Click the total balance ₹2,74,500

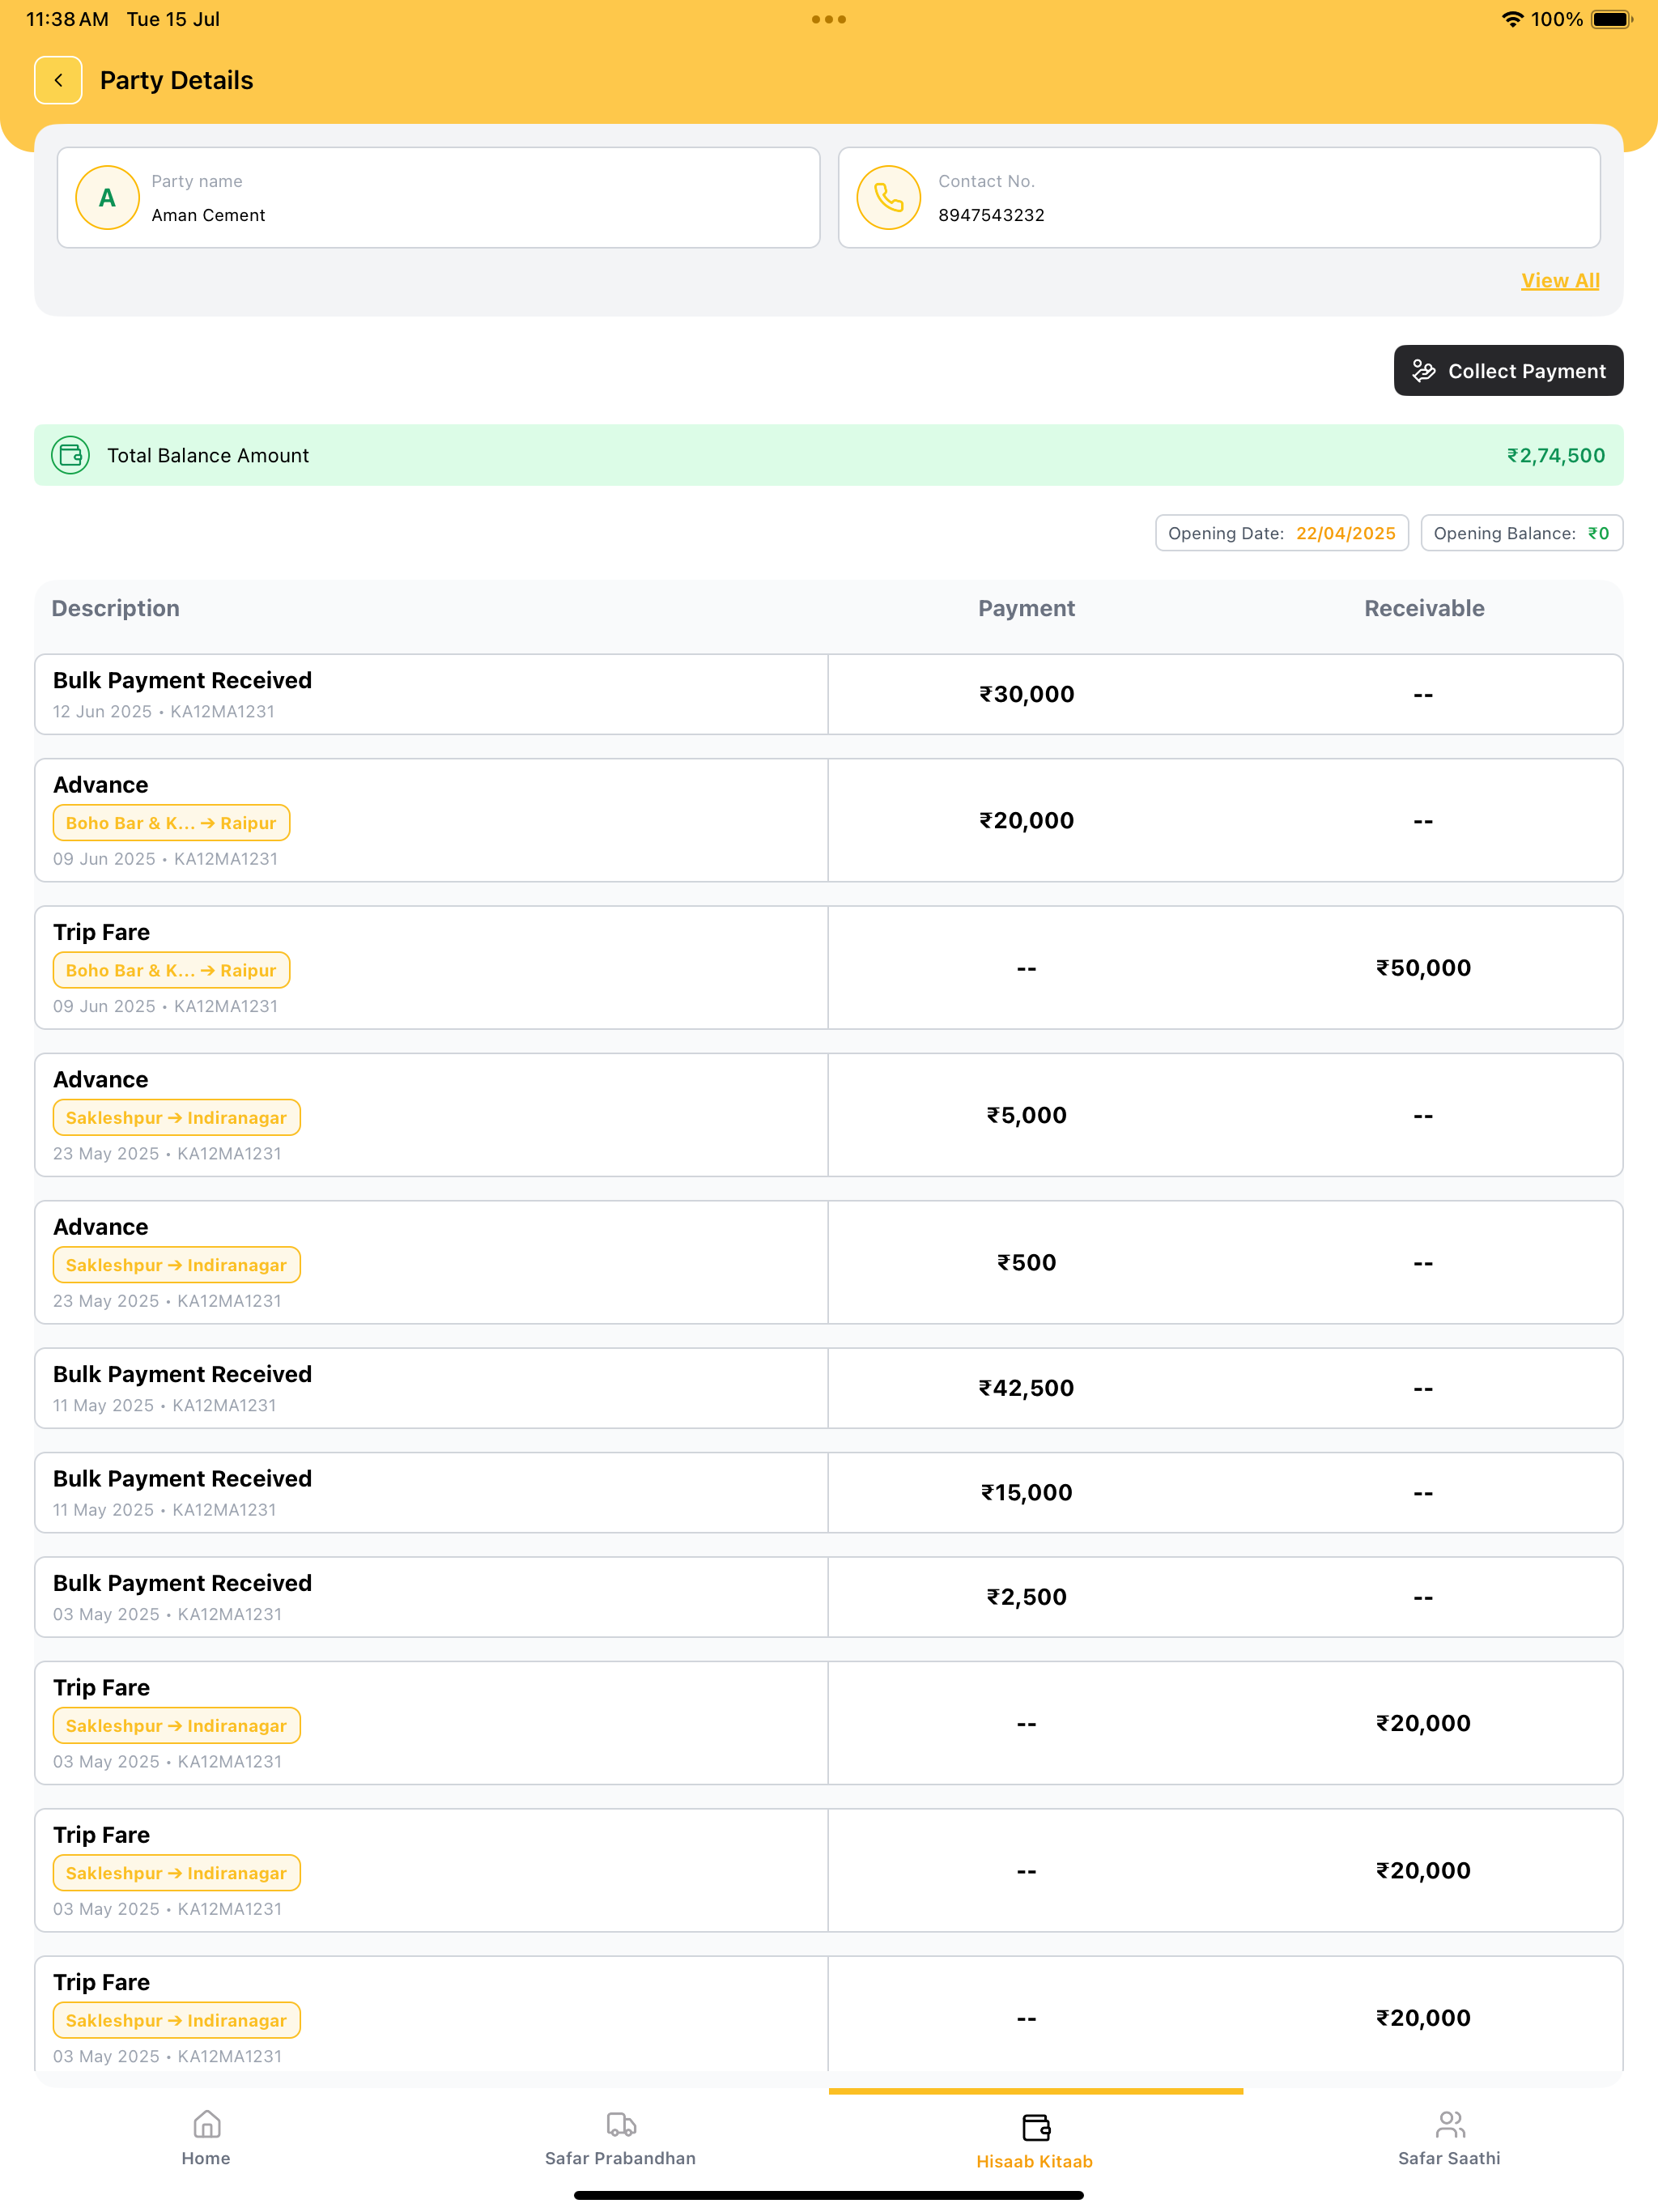[1556, 456]
